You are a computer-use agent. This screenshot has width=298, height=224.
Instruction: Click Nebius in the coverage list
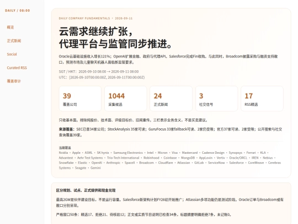pyautogui.click(x=268, y=158)
